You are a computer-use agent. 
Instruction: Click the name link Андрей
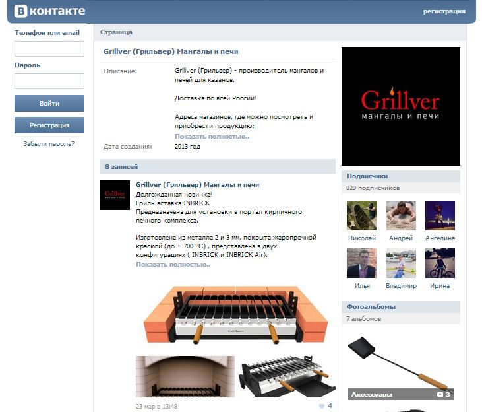click(401, 238)
